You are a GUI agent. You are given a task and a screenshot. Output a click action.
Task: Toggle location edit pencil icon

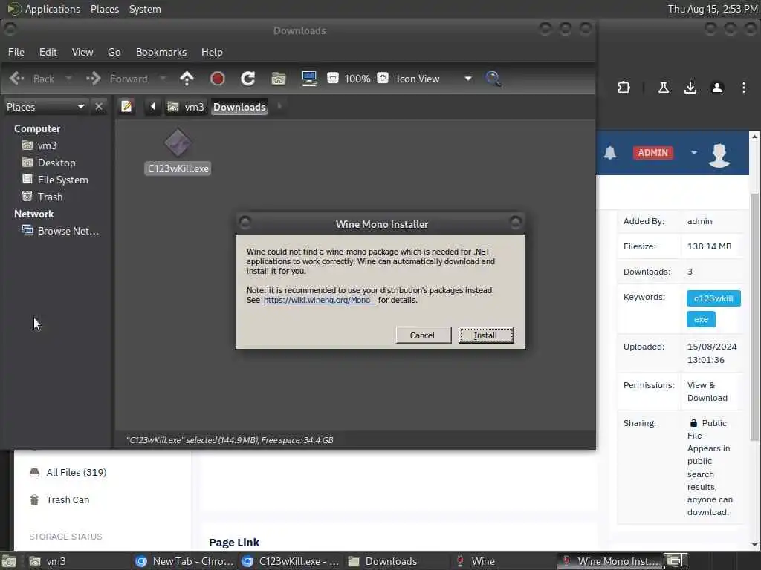(126, 106)
